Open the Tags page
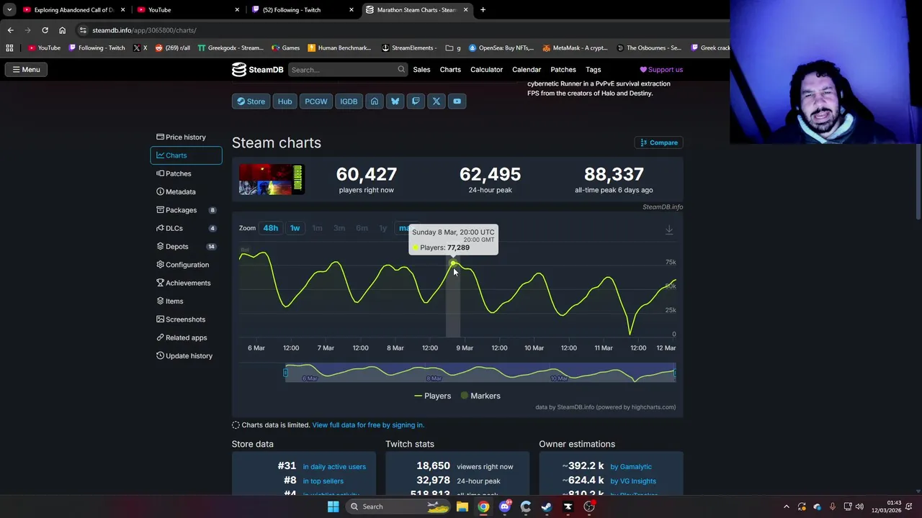This screenshot has height=518, width=922. click(594, 70)
